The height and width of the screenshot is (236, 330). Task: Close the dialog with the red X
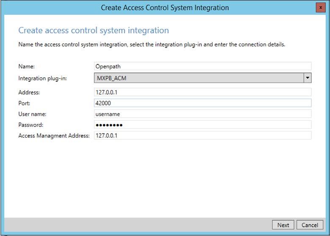point(321,8)
